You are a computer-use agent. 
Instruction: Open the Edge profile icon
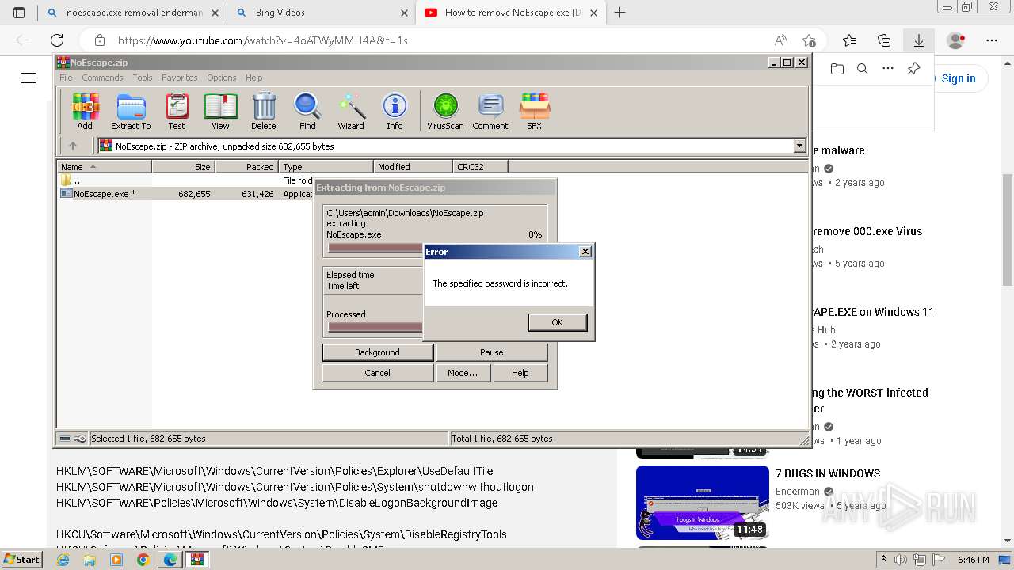coord(956,40)
